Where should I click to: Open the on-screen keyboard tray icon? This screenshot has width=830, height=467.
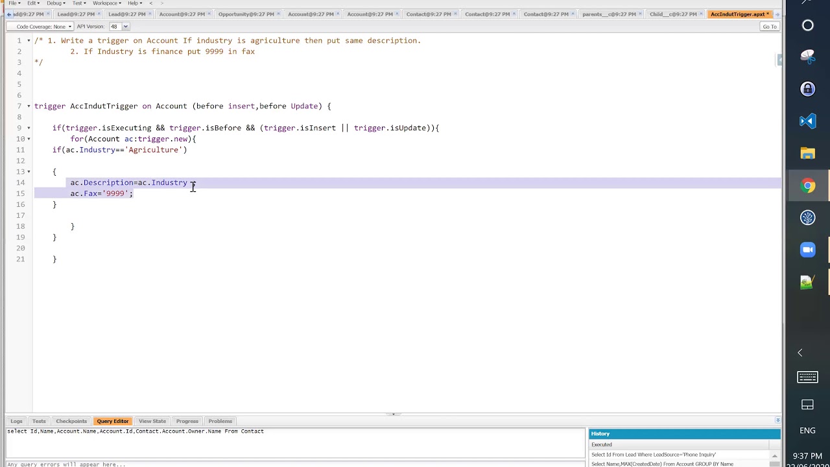807,377
